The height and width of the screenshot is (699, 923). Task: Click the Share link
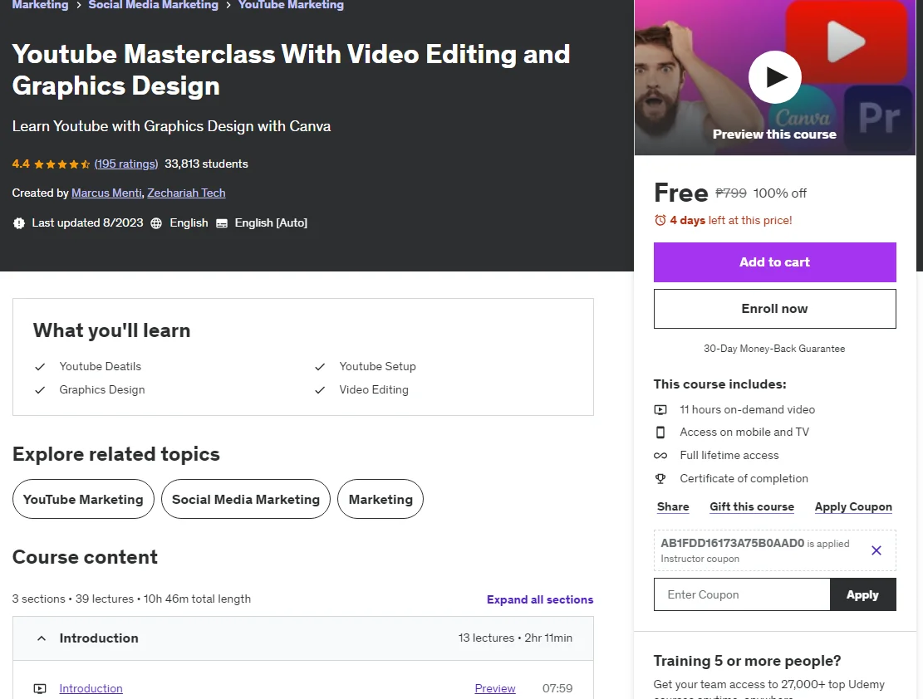(x=673, y=506)
